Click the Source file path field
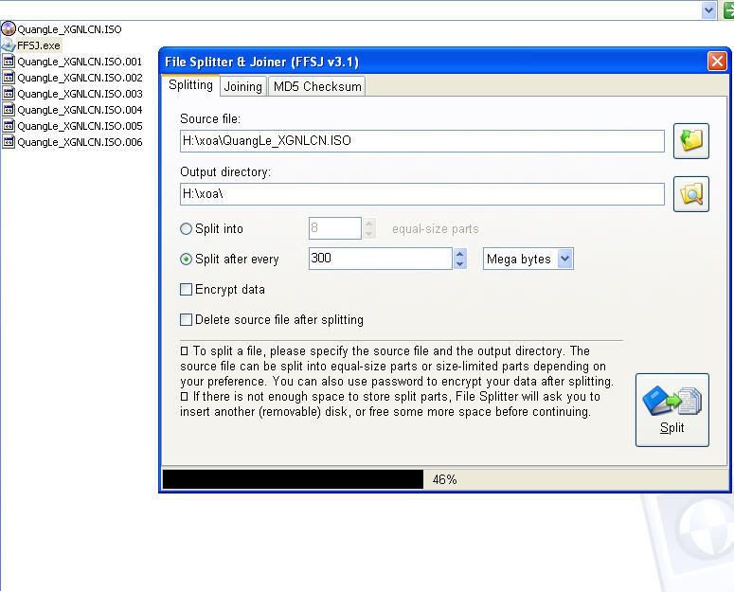This screenshot has height=592, width=734. [x=421, y=141]
